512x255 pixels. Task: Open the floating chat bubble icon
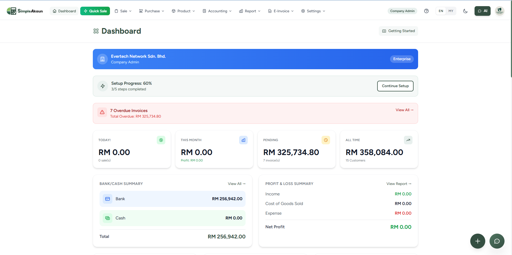(497, 241)
